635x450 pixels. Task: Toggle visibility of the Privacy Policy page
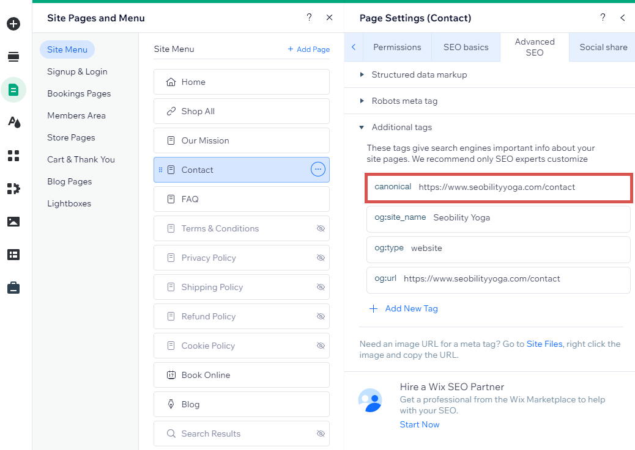321,258
